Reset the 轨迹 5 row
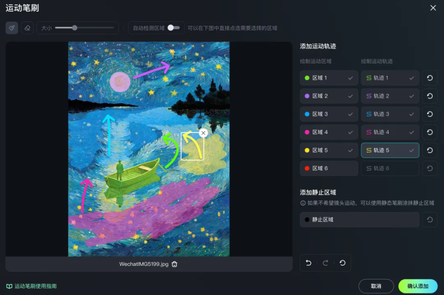 tap(430, 151)
